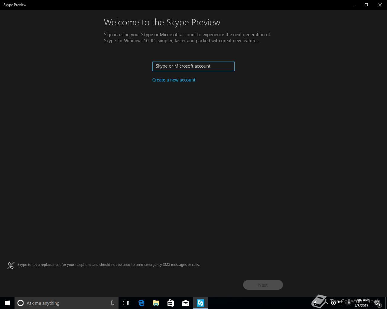Click the Welcome to the Skype Preview heading
Screen dimensions: 387x309
coord(162,22)
